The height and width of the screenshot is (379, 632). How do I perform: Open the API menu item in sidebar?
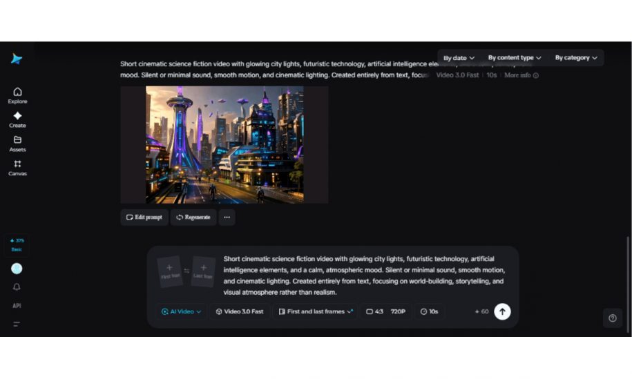(x=17, y=305)
